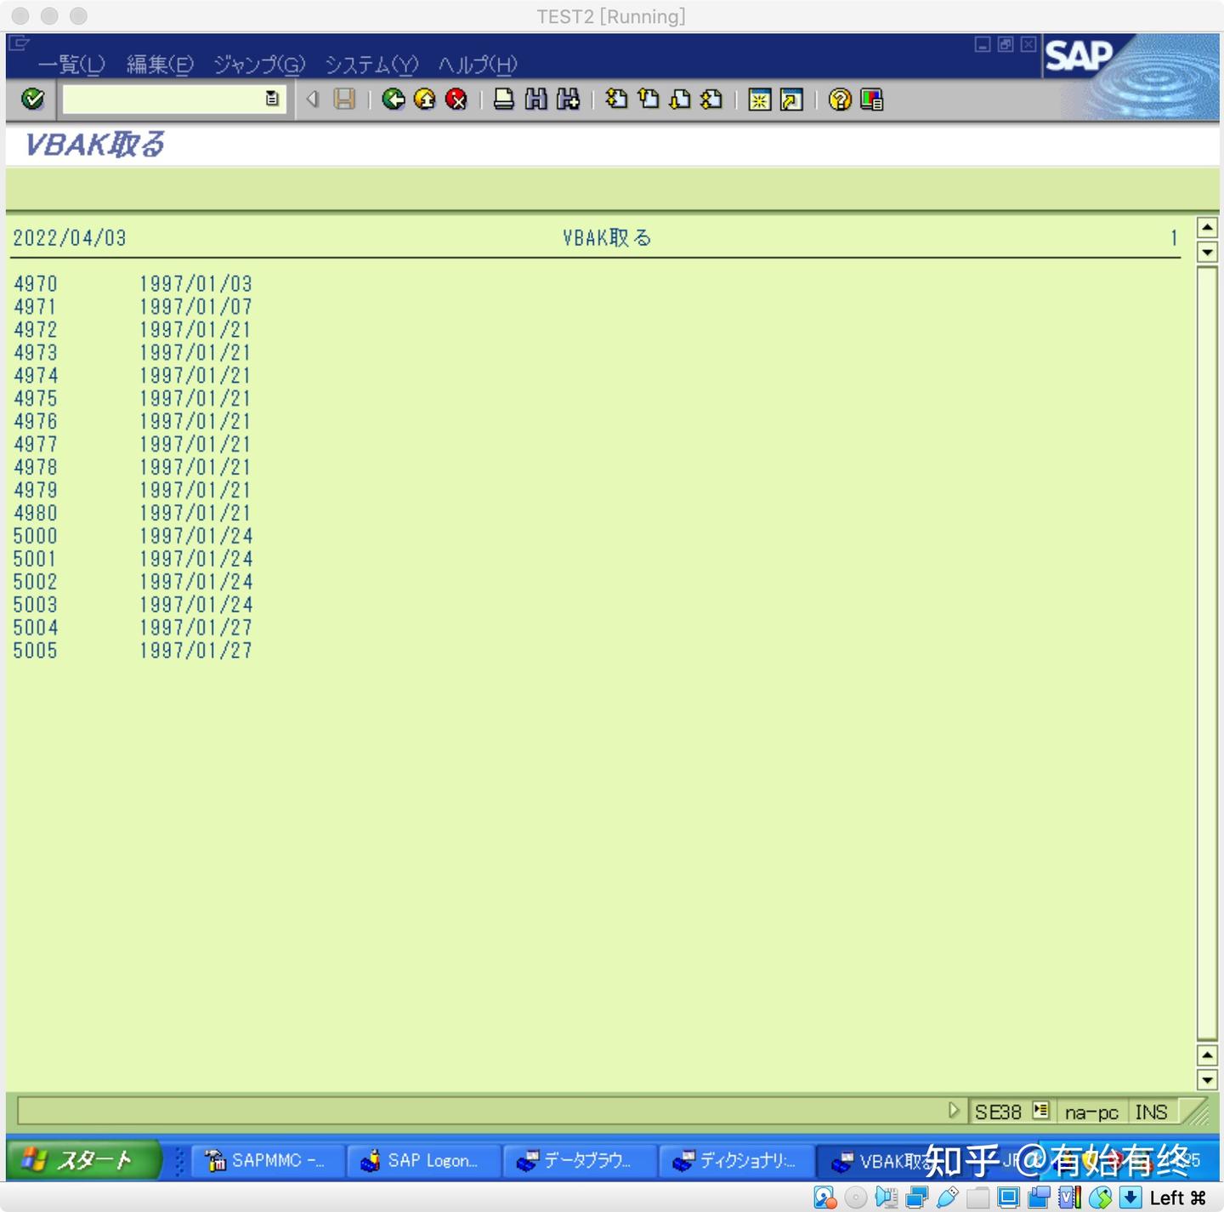The image size is (1224, 1212).
Task: Collapse the command field with the triangle
Action: pos(313,100)
